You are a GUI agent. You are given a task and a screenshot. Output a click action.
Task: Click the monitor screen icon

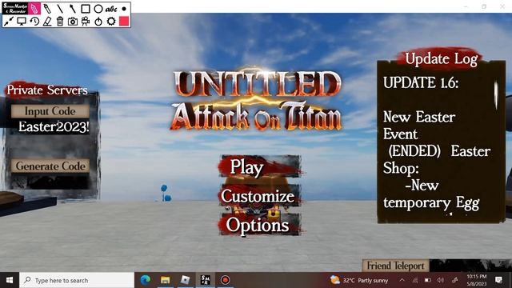pos(22,22)
